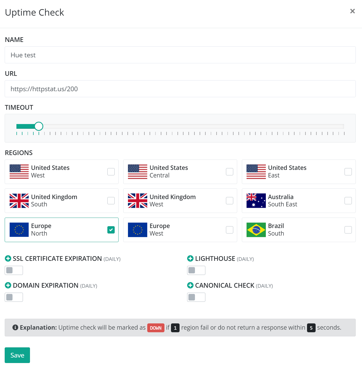Expand SSL Certificate Expiration via the plus icon
This screenshot has height=369, width=362.
[x=8, y=259]
